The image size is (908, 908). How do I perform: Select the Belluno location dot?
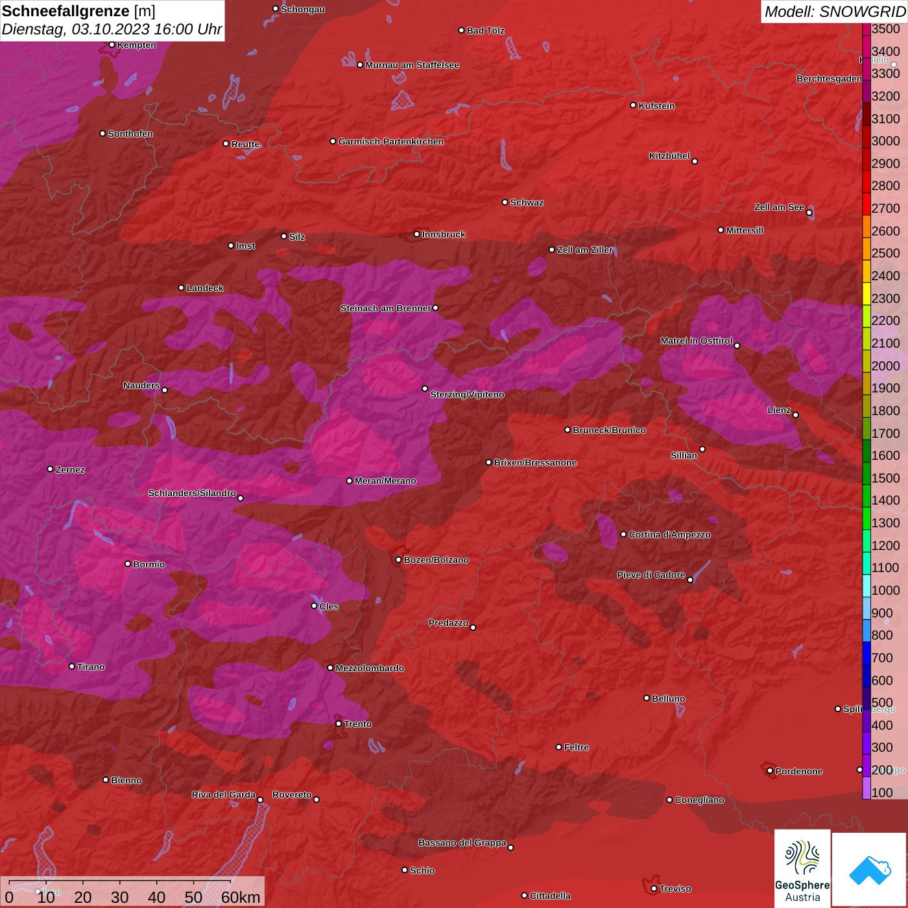647,698
